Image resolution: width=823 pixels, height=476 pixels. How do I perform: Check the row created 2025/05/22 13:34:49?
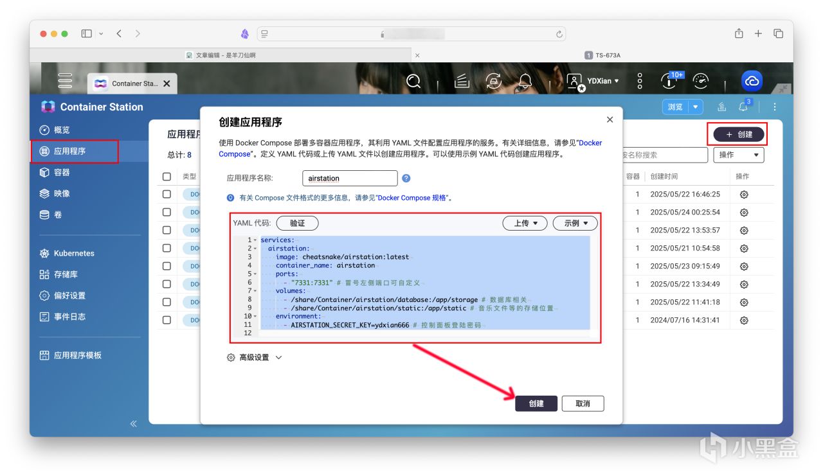[x=167, y=284]
